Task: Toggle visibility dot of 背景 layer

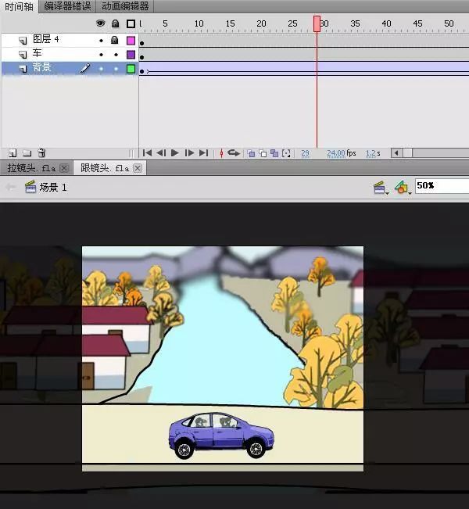Action: click(102, 69)
